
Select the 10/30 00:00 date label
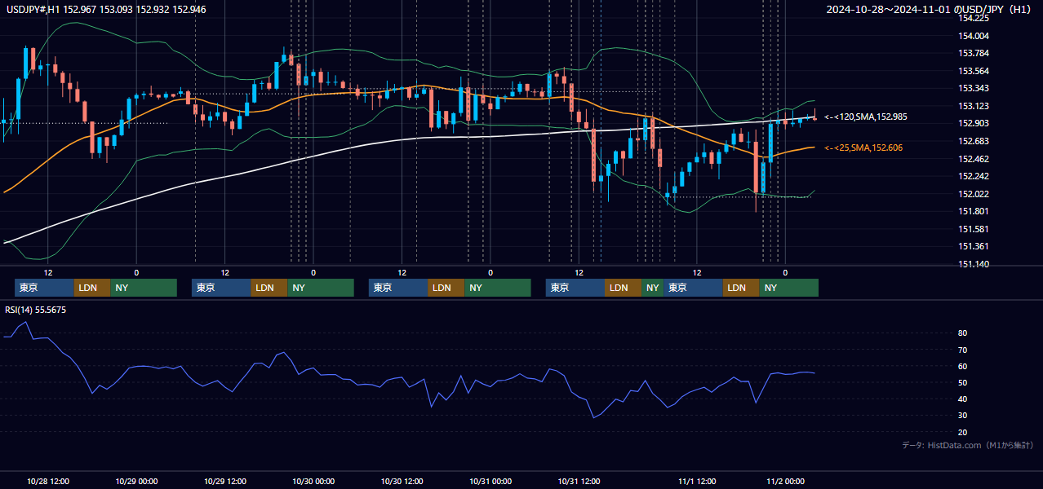tap(313, 482)
